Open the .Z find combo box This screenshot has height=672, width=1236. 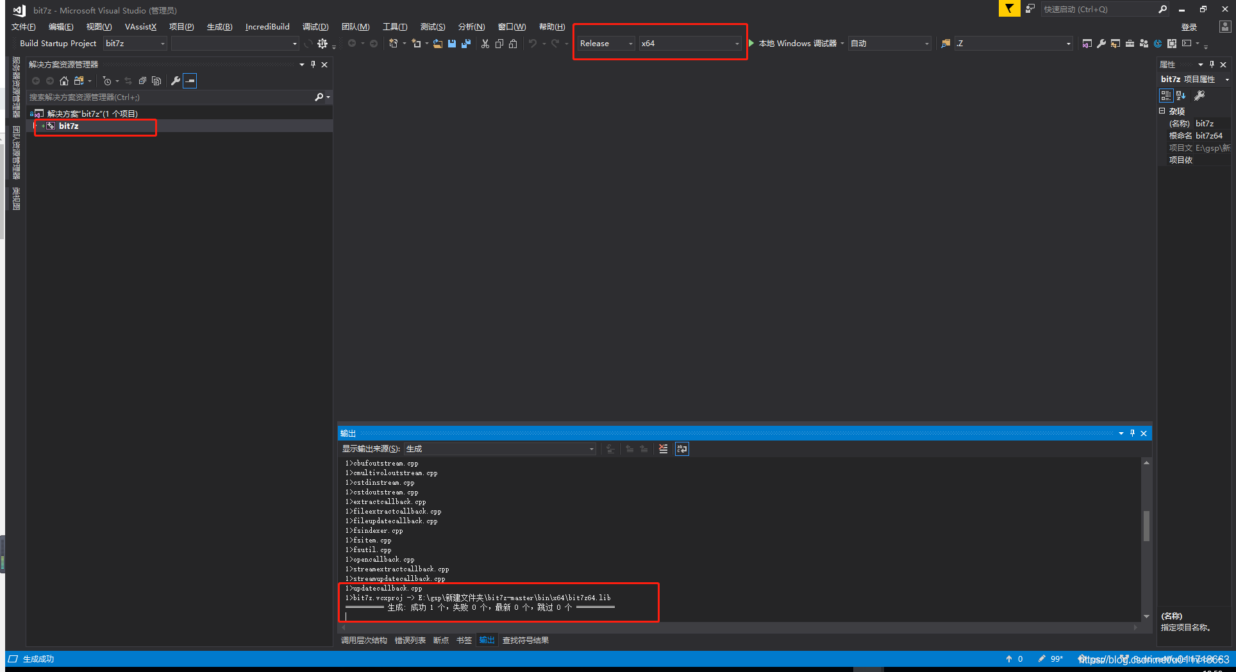pos(1014,44)
